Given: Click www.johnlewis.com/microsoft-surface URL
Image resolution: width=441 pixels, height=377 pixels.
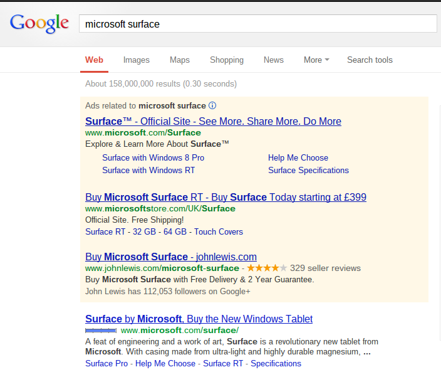Looking at the screenshot, I should pyautogui.click(x=162, y=268).
